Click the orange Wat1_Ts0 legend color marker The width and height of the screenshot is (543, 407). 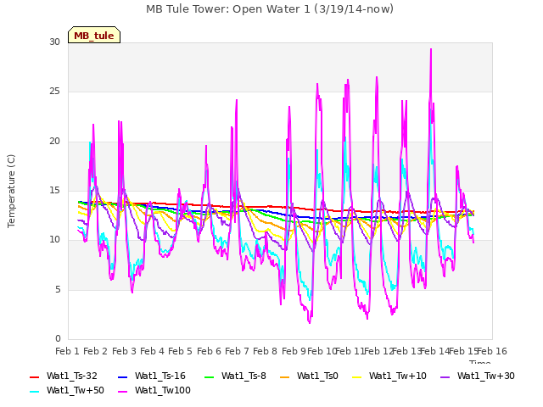(x=285, y=376)
